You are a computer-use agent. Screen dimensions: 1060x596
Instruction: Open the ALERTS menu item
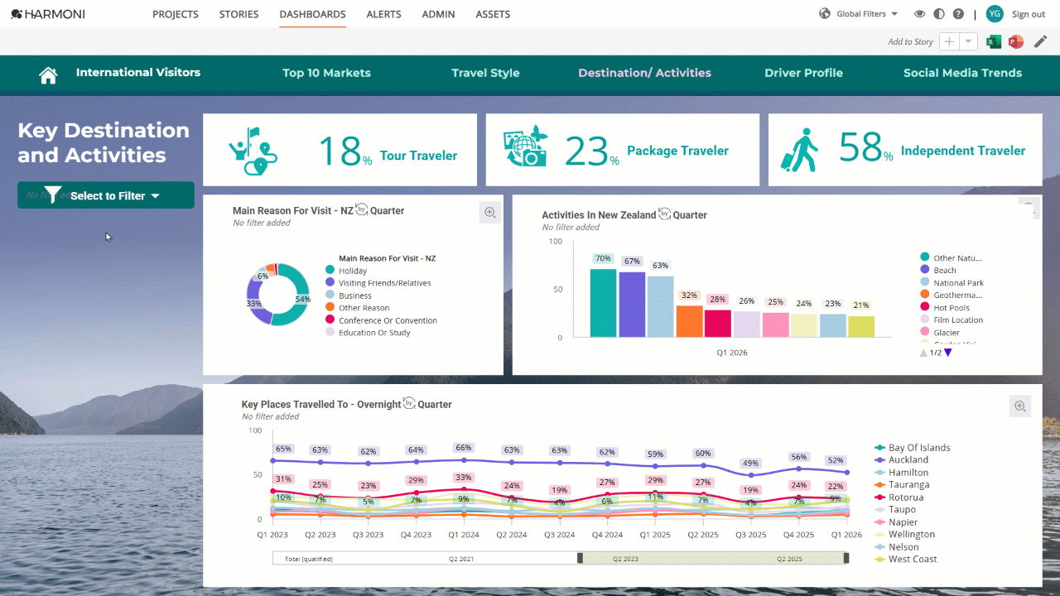(x=383, y=14)
